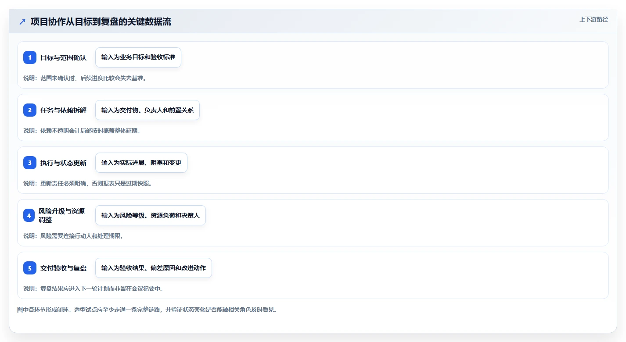
Task: Click the note 范围未确认时，后续进度比较会失去基准
Action: click(93, 78)
